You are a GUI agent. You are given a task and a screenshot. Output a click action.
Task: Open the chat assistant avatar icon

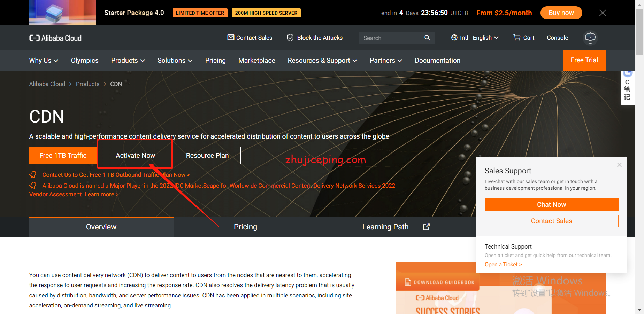tap(590, 37)
